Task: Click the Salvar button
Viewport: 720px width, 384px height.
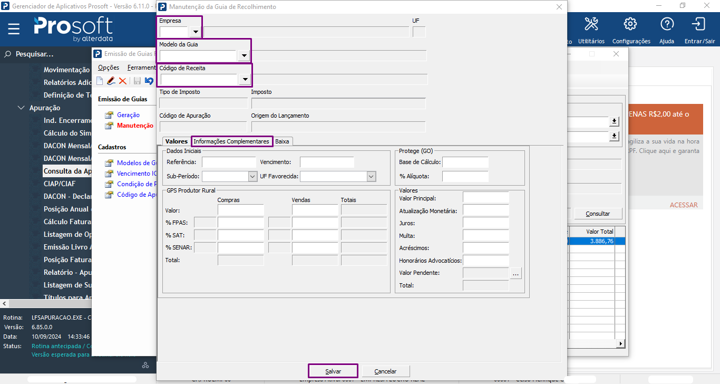Action: (333, 371)
